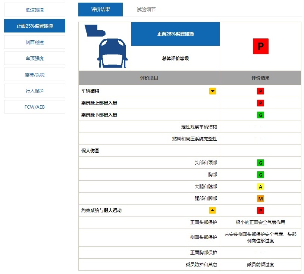The height and width of the screenshot is (274, 304).
Task: Collapse the 约束系统与假人运动 row arrow
Action: tap(213, 210)
